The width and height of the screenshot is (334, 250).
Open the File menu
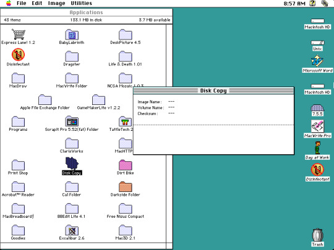click(21, 3)
